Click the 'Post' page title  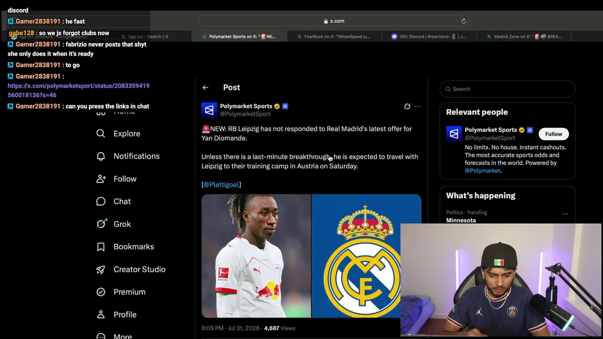tap(231, 88)
